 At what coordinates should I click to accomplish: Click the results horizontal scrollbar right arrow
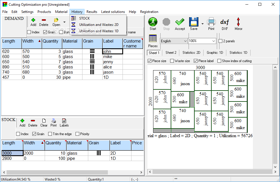coord(275,172)
